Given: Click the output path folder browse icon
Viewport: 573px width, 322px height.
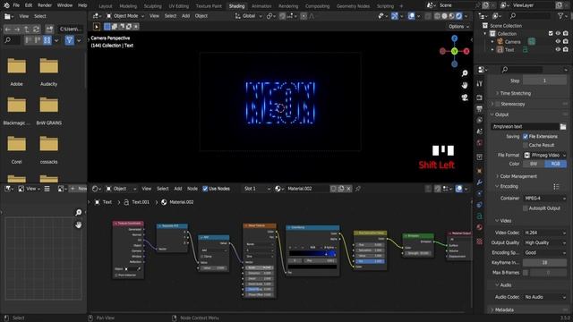Looking at the screenshot, I should [563, 126].
